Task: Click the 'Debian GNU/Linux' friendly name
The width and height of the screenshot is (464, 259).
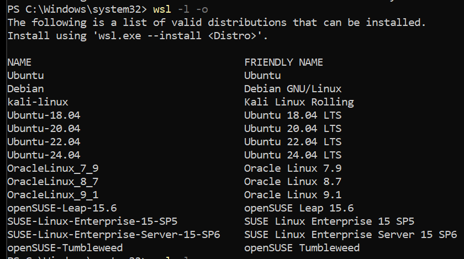Action: coord(293,89)
